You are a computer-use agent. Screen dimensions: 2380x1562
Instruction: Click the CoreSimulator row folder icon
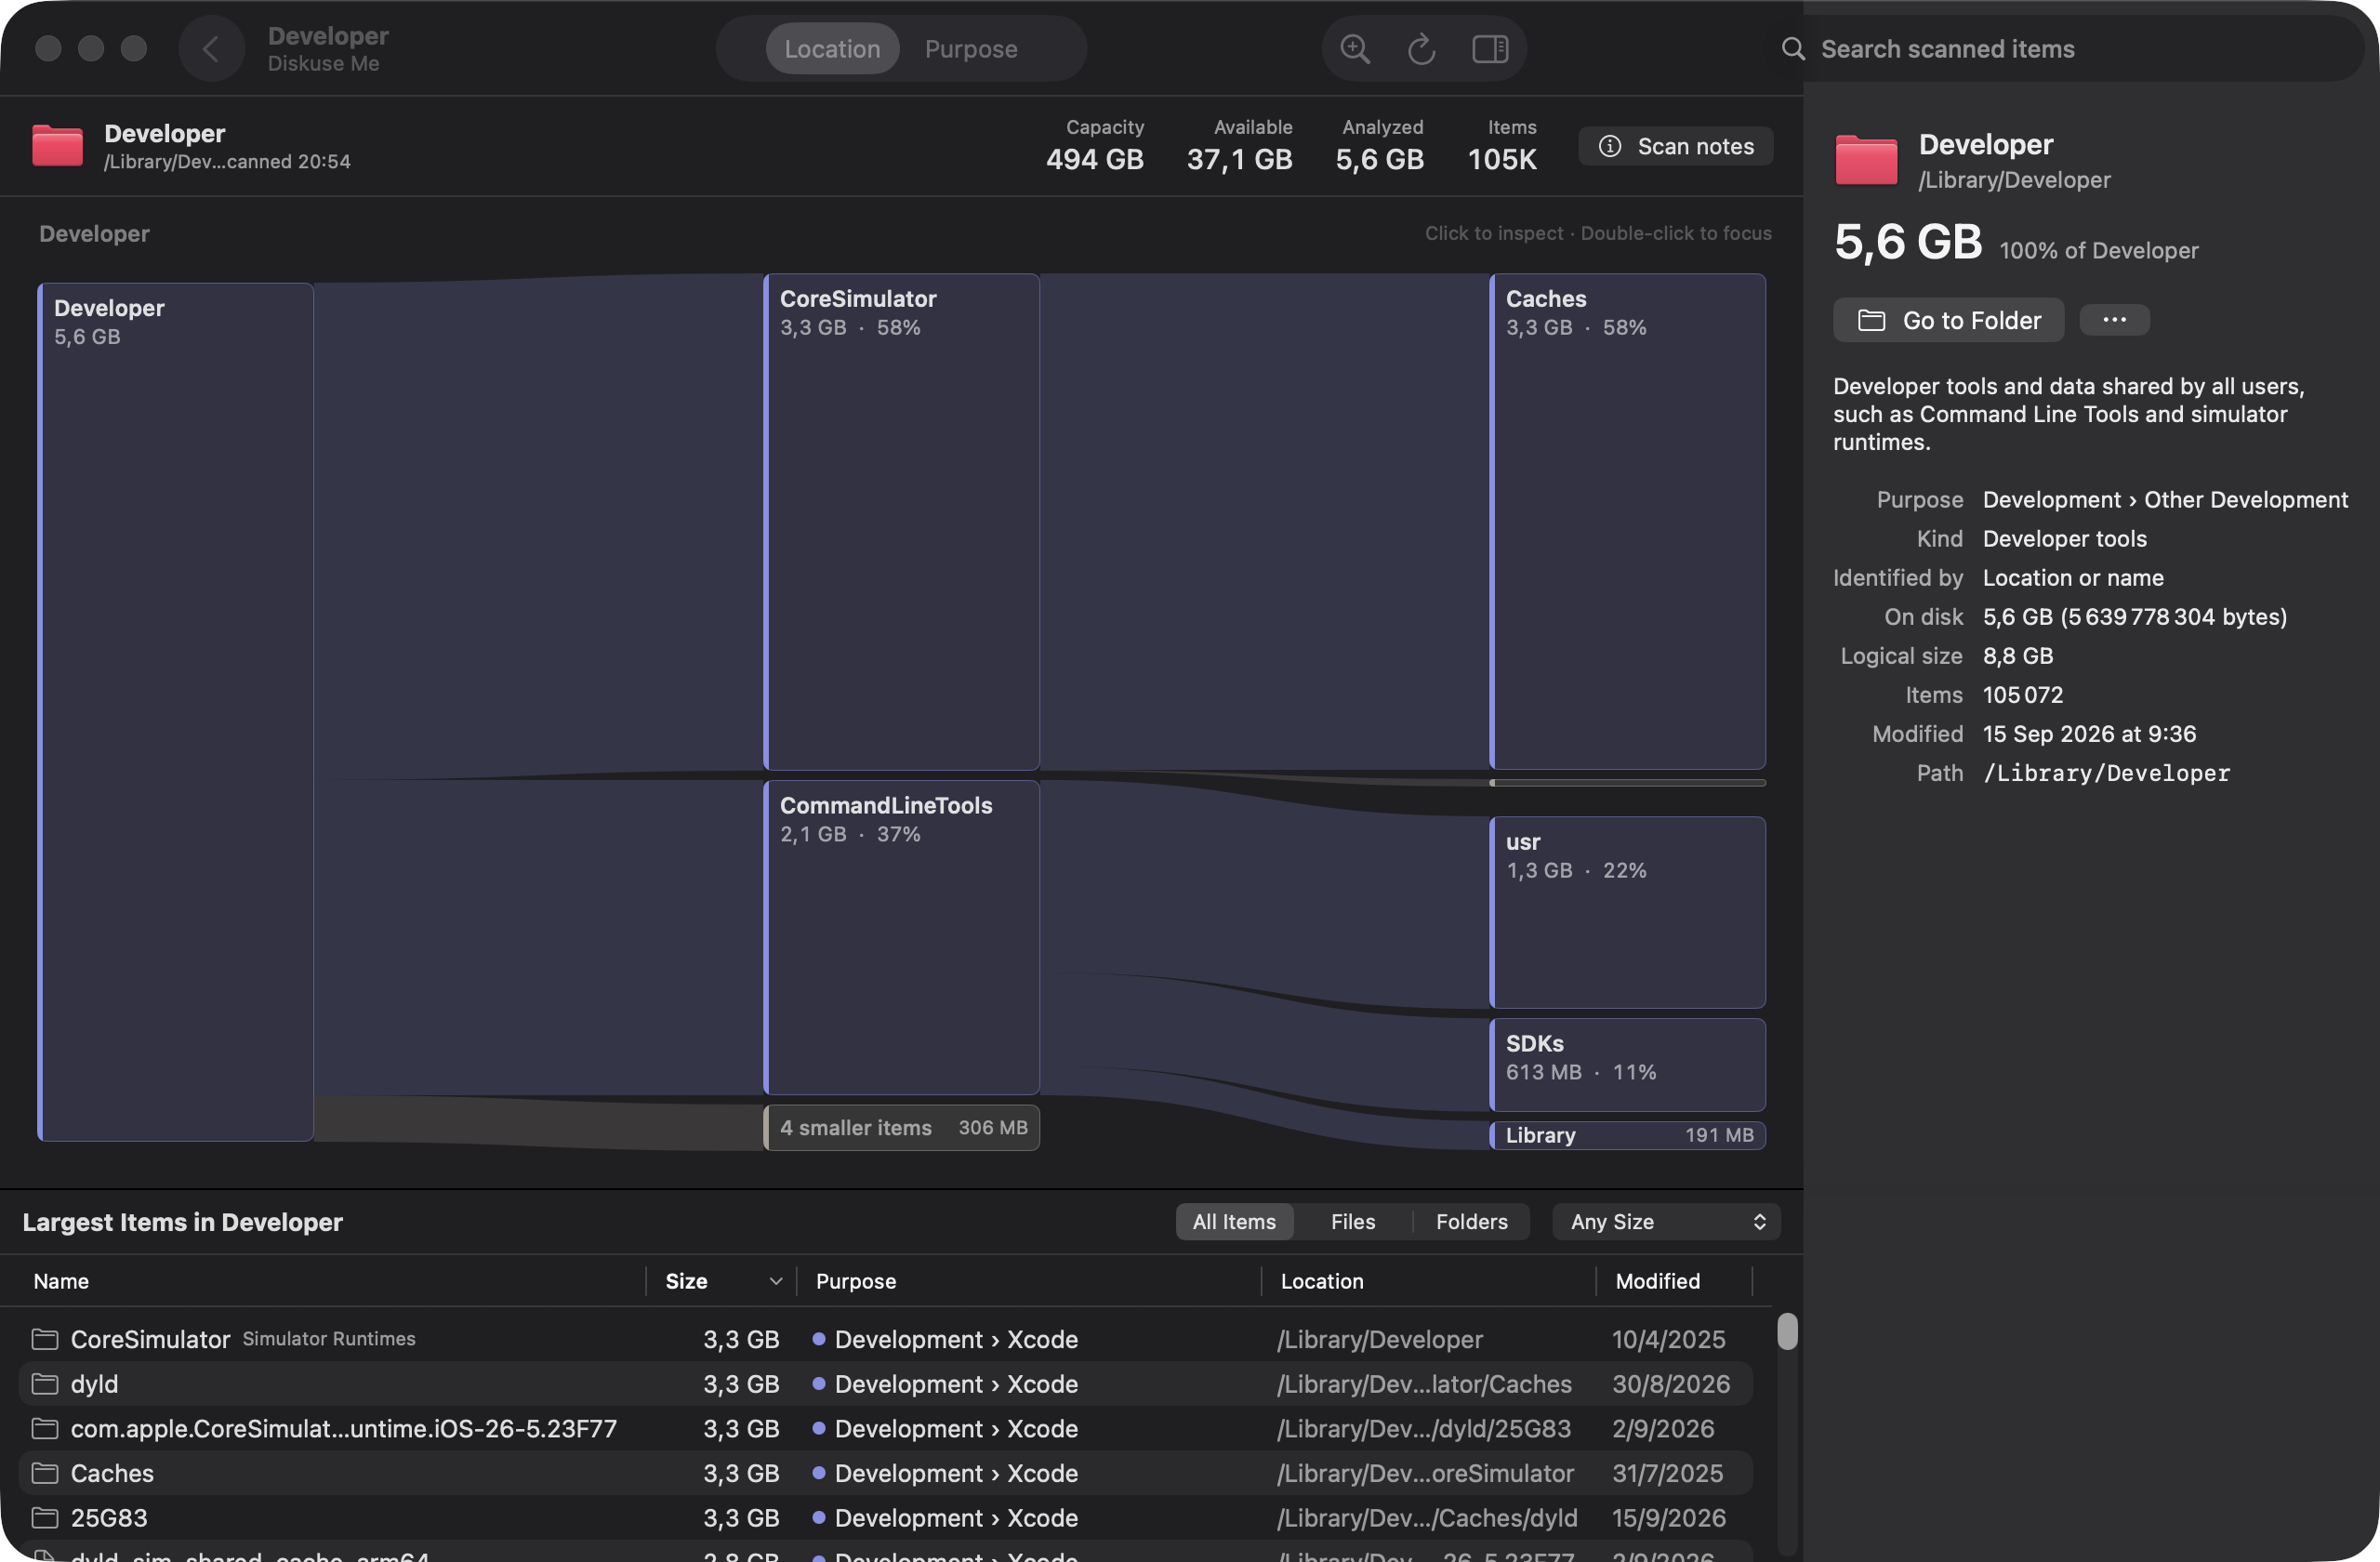tap(44, 1338)
